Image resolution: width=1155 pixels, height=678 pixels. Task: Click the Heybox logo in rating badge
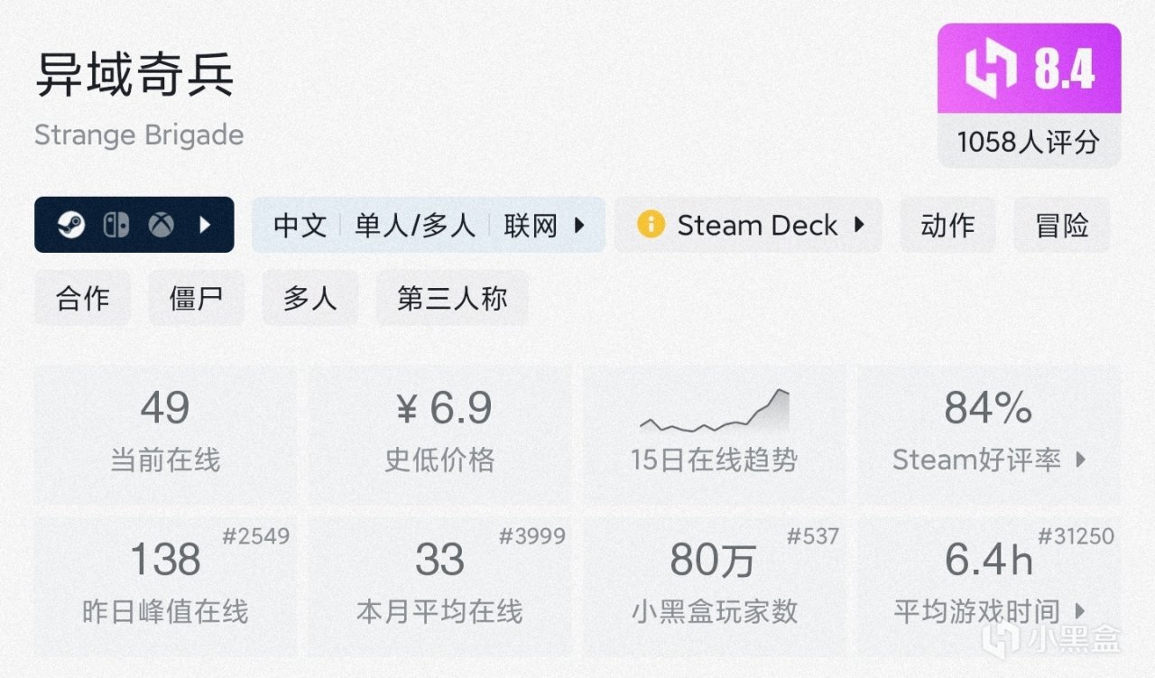pos(991,70)
